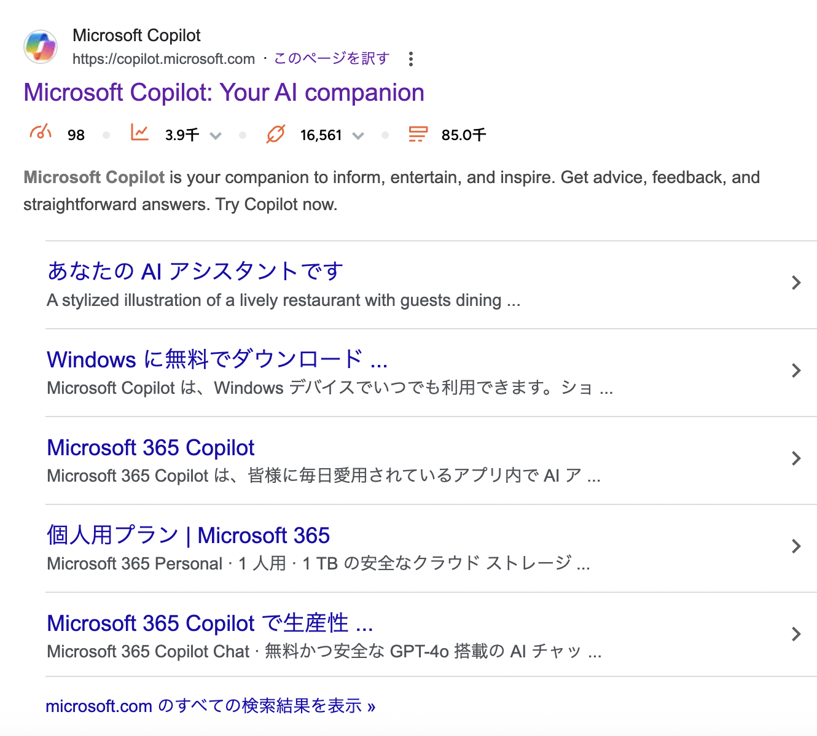Open the Windows に無料でダウンロード sitelink
Image resolution: width=817 pixels, height=736 pixels.
click(x=217, y=359)
